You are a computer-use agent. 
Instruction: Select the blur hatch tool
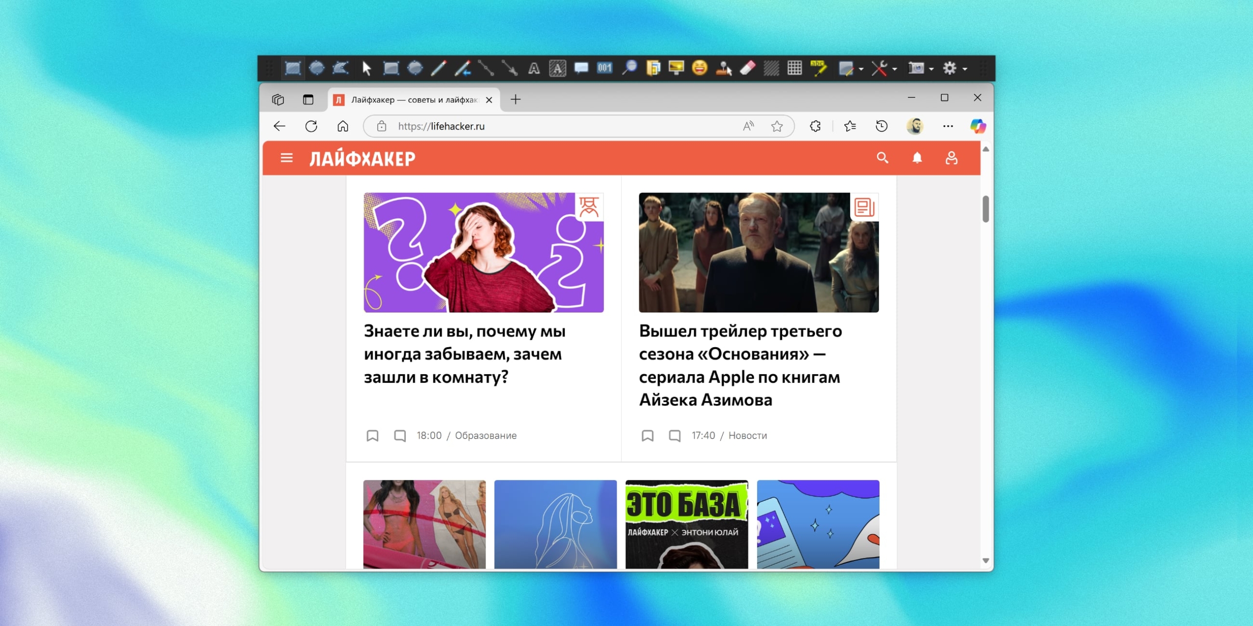pos(771,68)
